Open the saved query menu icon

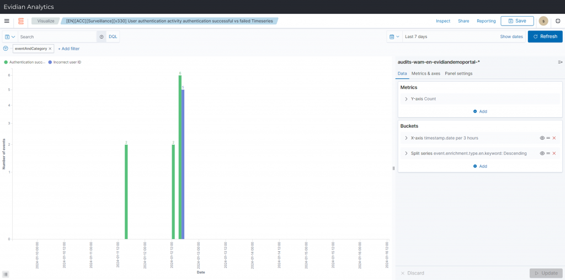point(10,37)
